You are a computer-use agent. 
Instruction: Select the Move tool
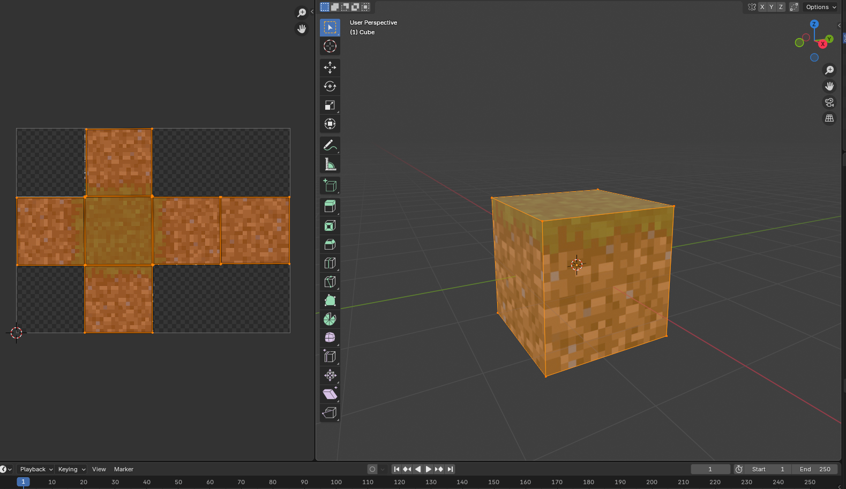(x=330, y=67)
